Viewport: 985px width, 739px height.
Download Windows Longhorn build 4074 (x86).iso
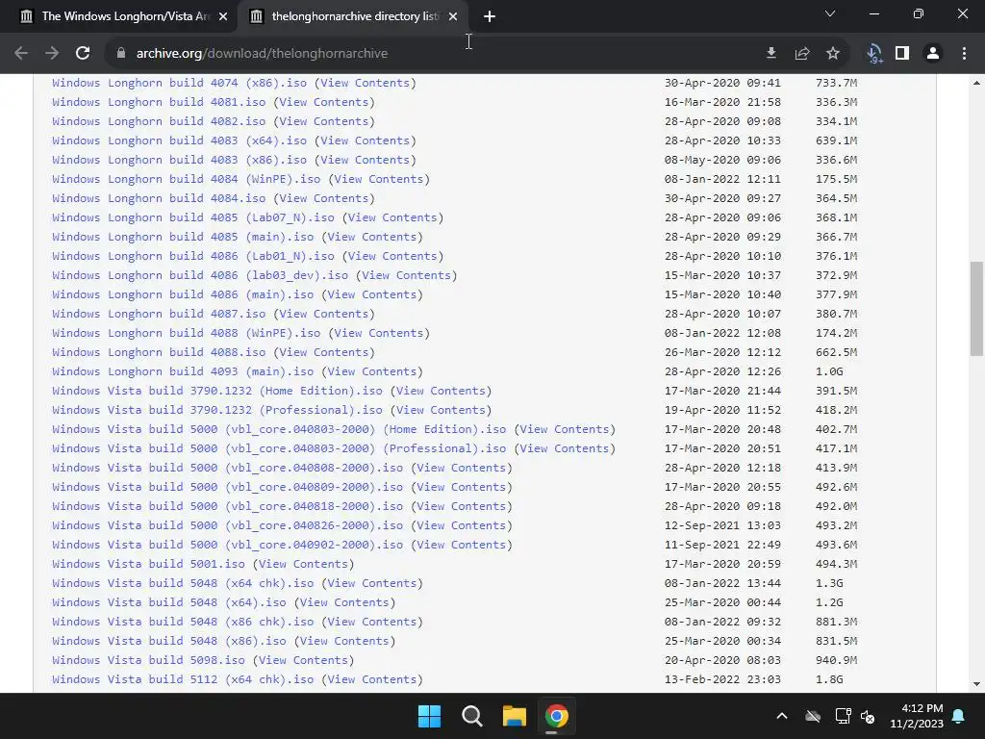pyautogui.click(x=180, y=83)
